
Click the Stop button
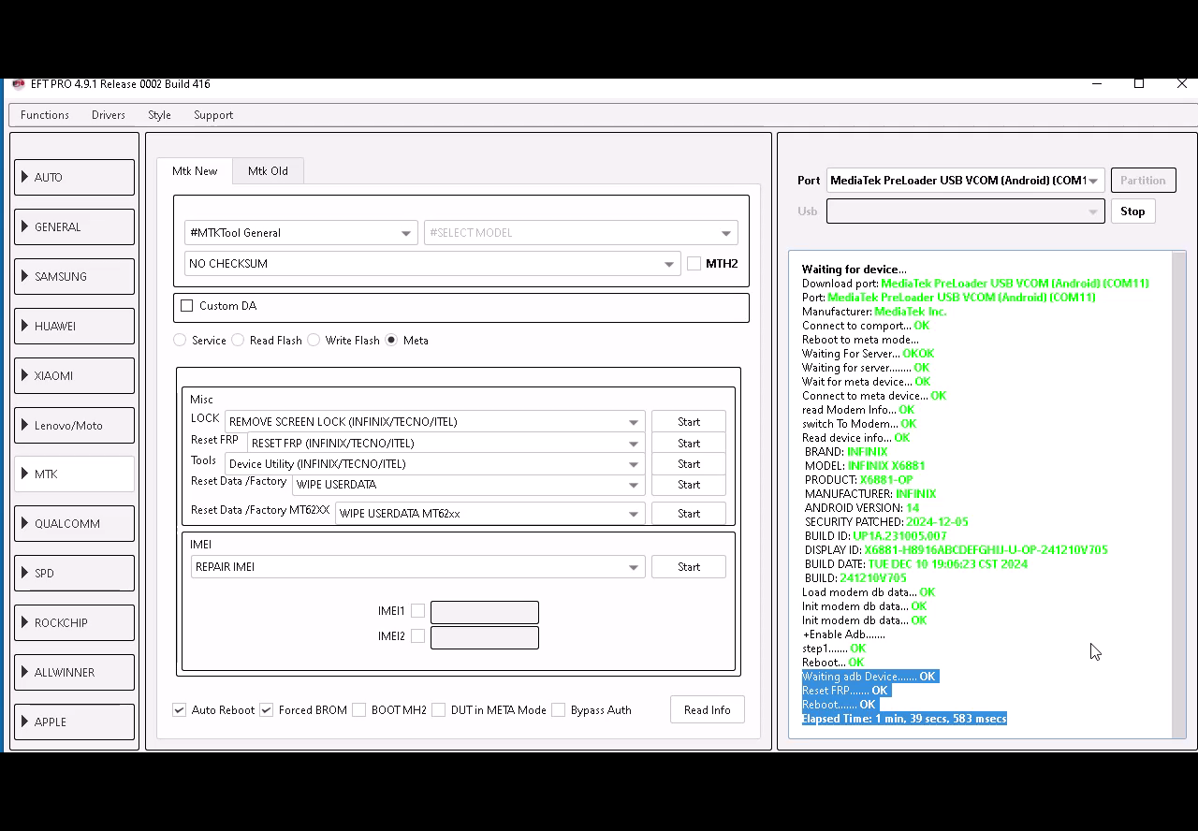(x=1132, y=211)
